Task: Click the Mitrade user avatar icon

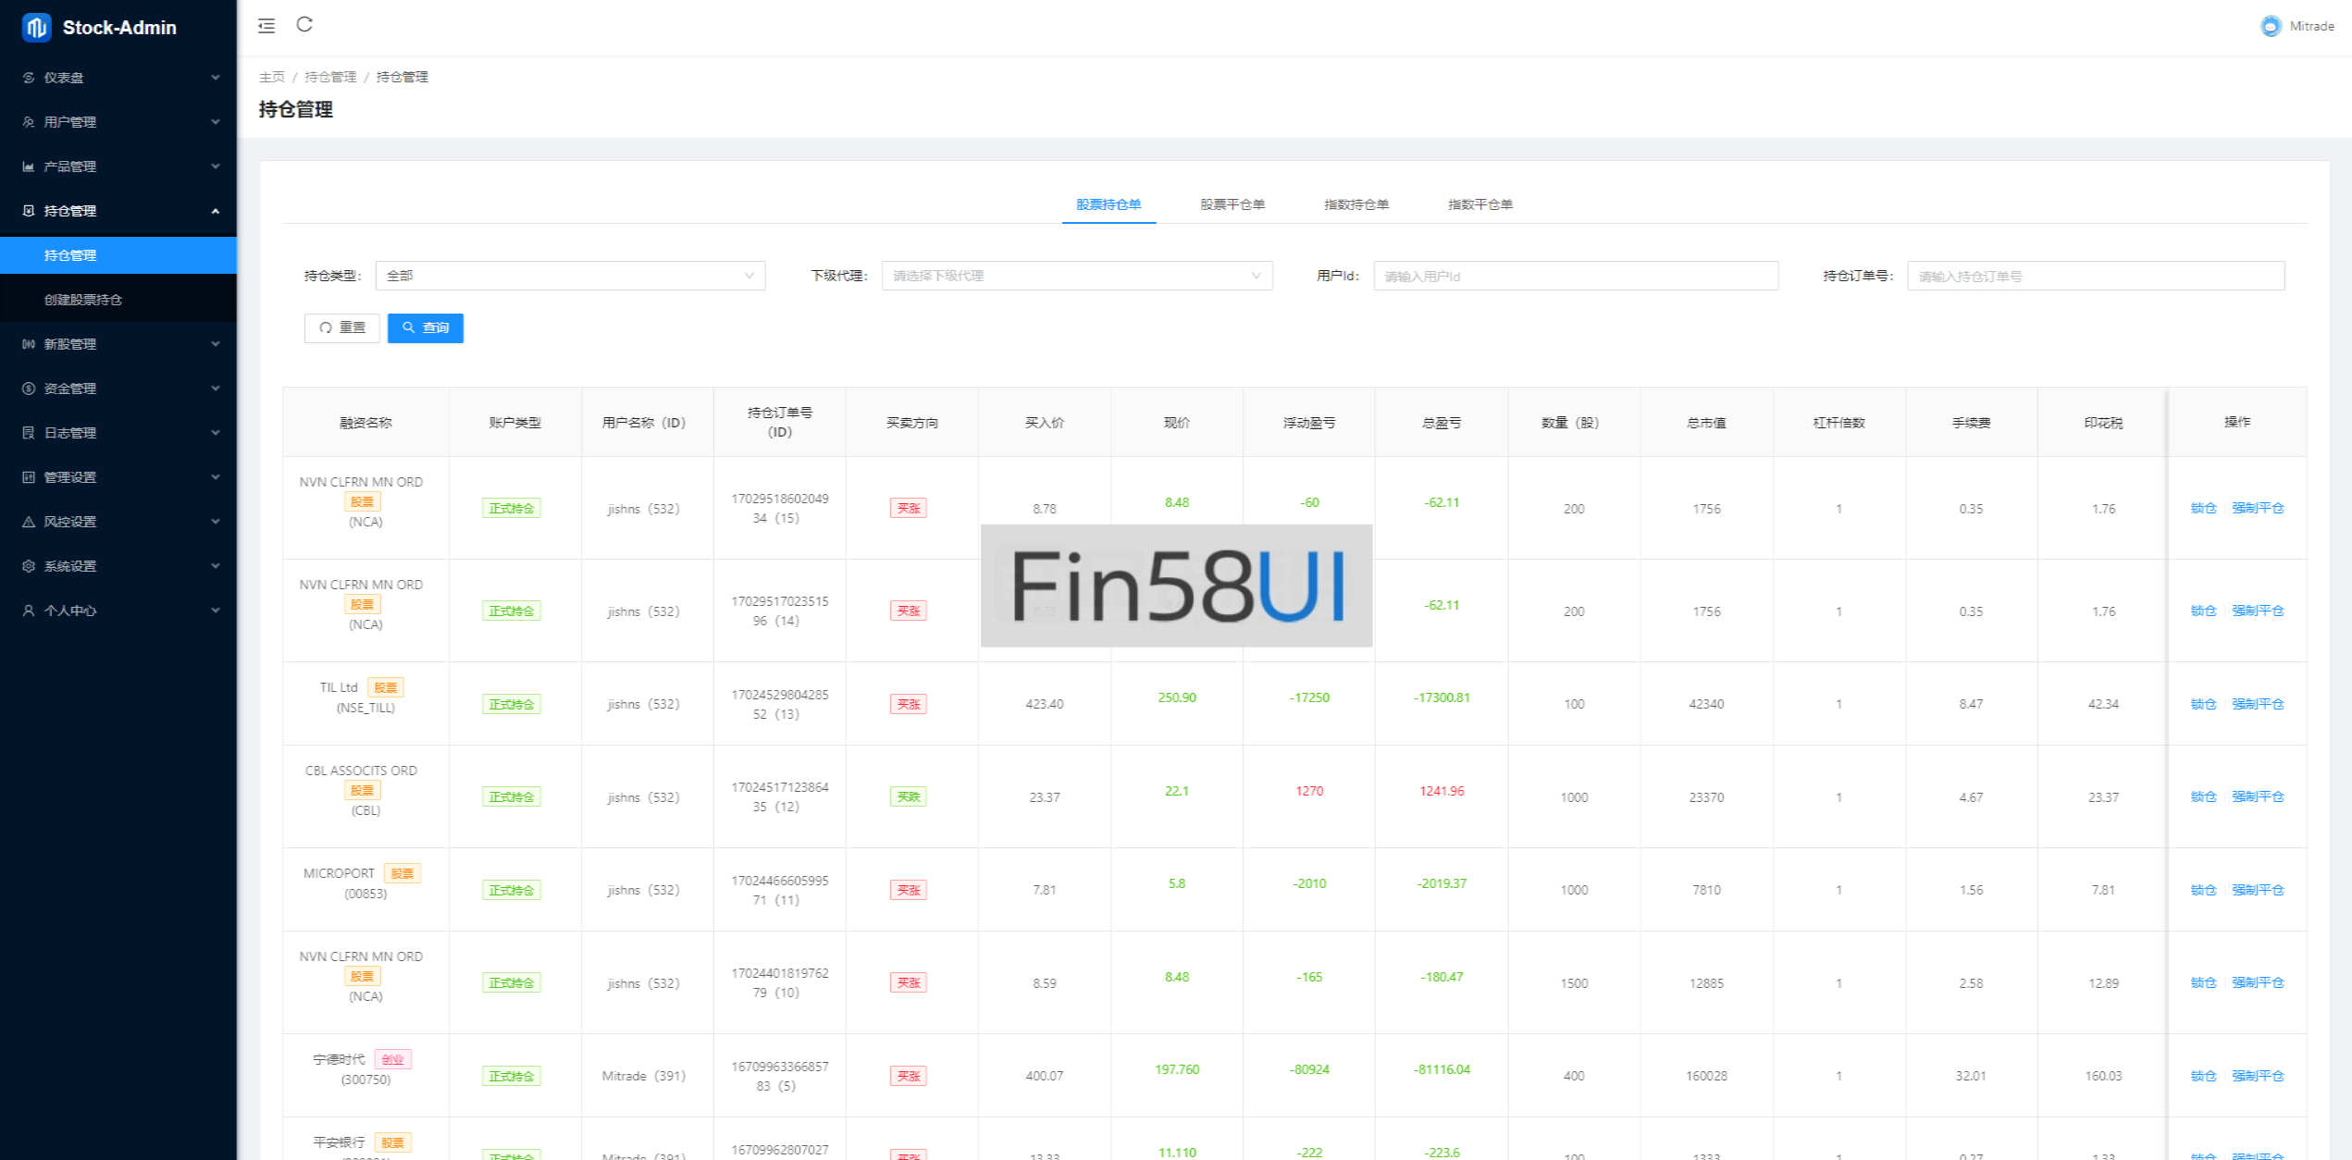Action: 2271,27
